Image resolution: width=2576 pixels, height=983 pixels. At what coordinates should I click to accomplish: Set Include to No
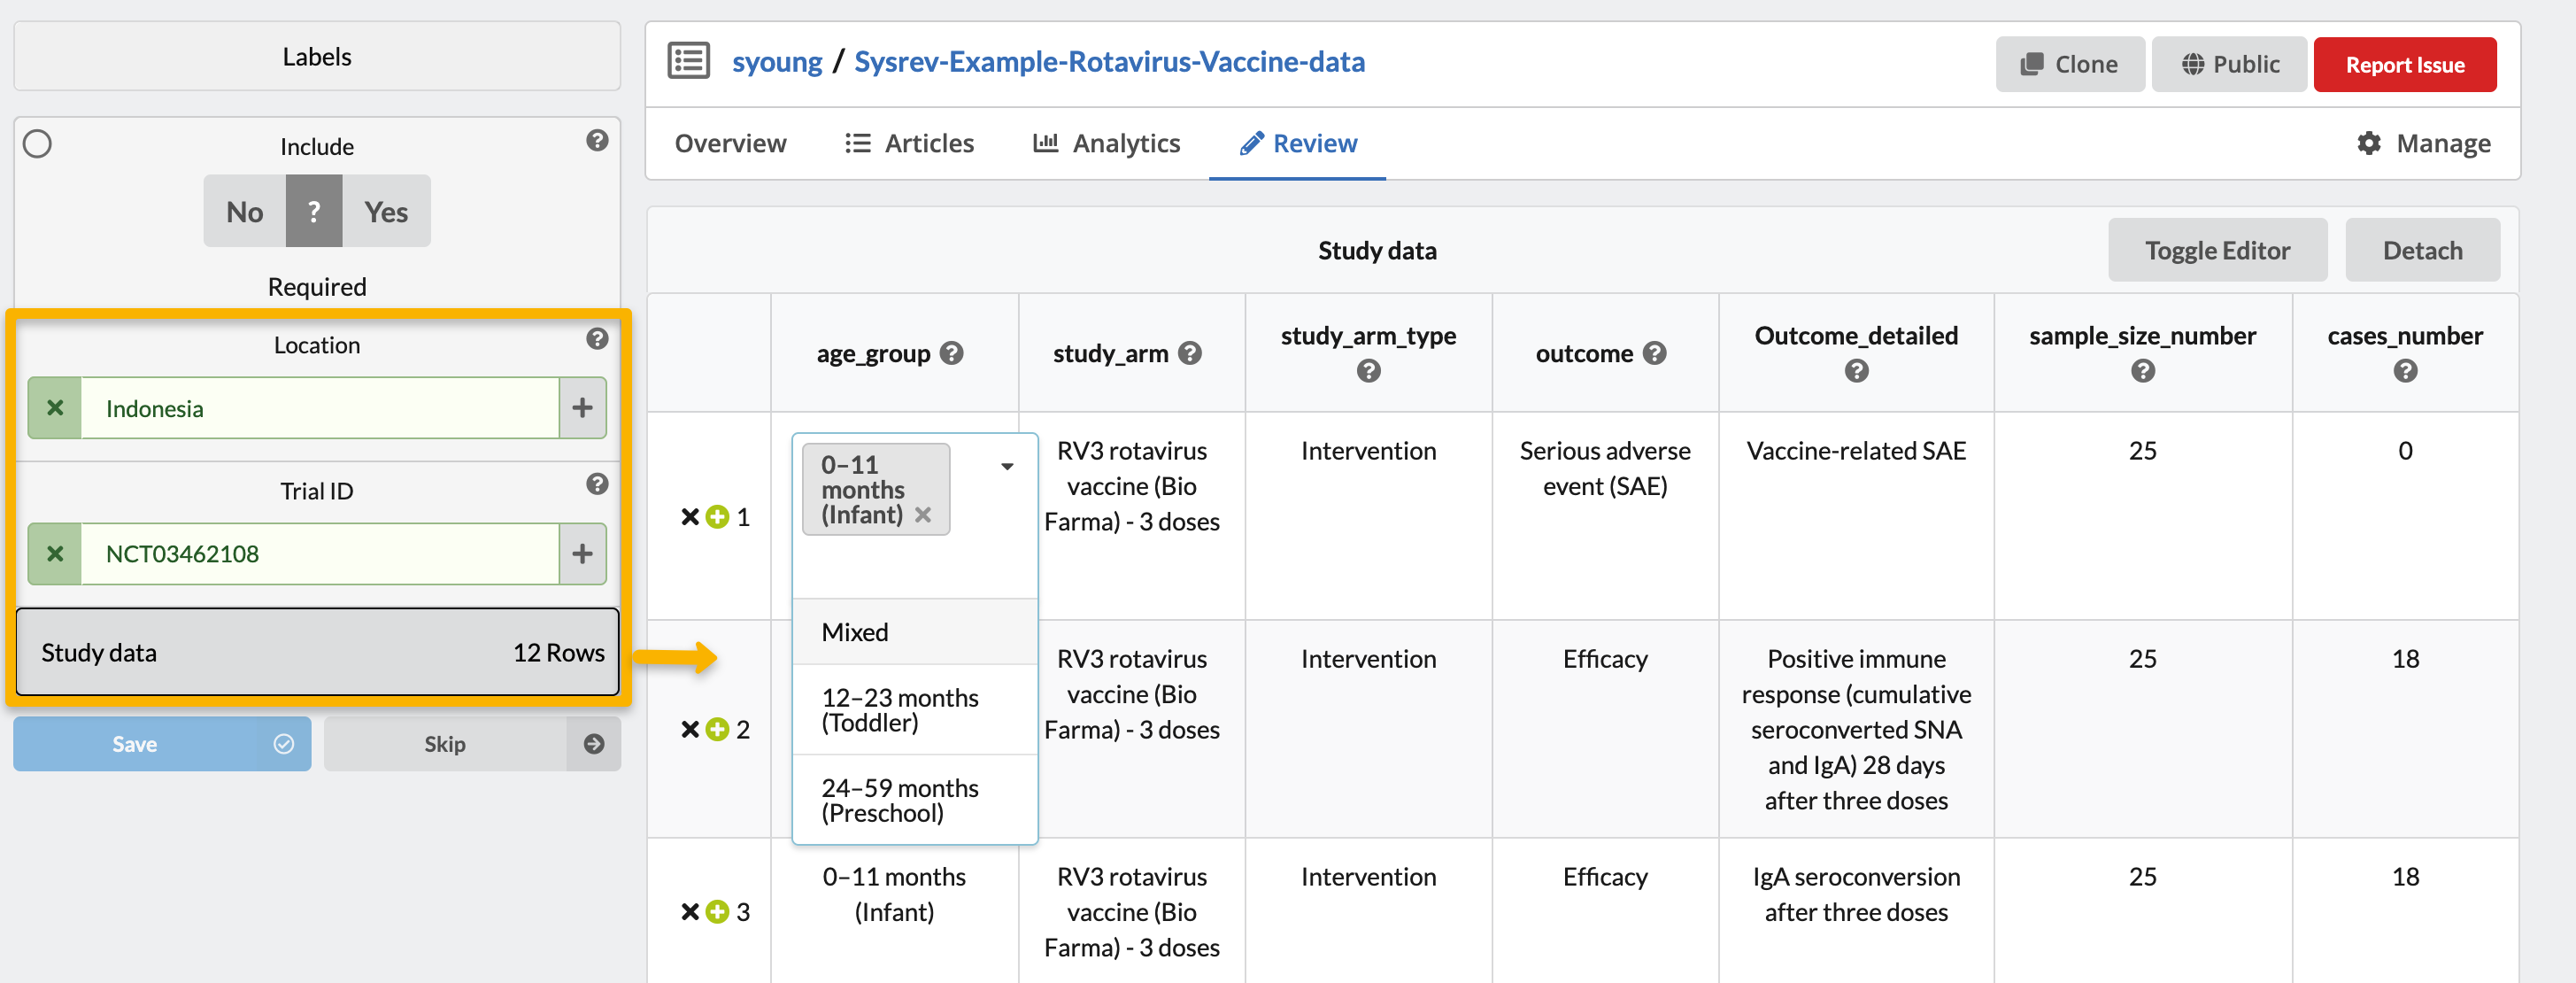[245, 212]
